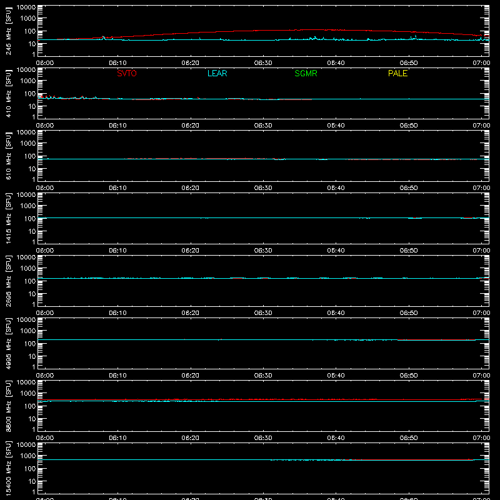Click the 10000 tick of the 245 MHz panel

tap(26, 7)
